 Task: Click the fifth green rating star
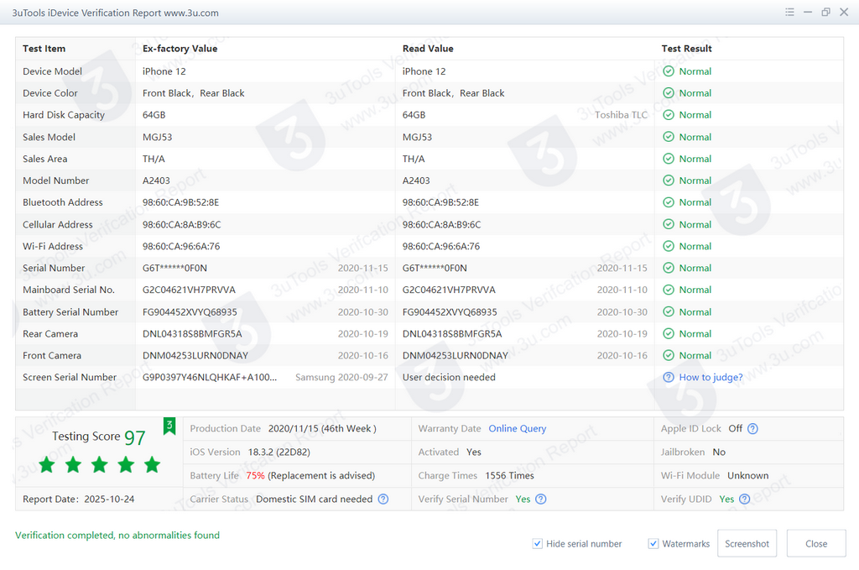[153, 465]
